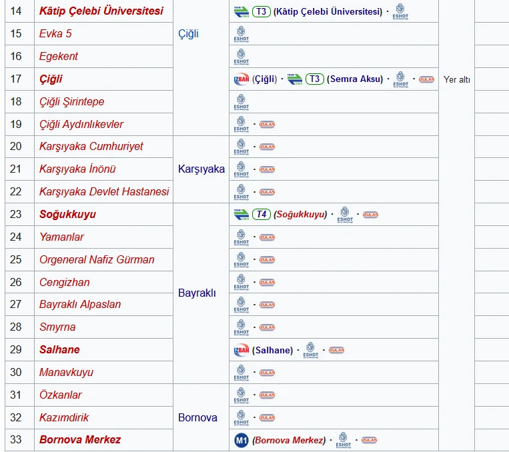Click the T3 badge beside Semra Aksu

(x=316, y=79)
